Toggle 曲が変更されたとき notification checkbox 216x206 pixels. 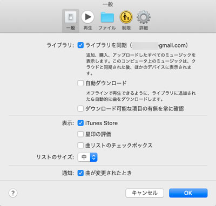80,173
